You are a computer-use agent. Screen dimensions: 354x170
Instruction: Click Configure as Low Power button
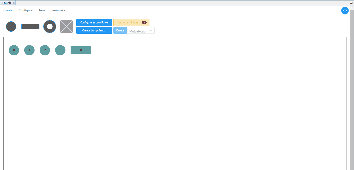point(94,23)
